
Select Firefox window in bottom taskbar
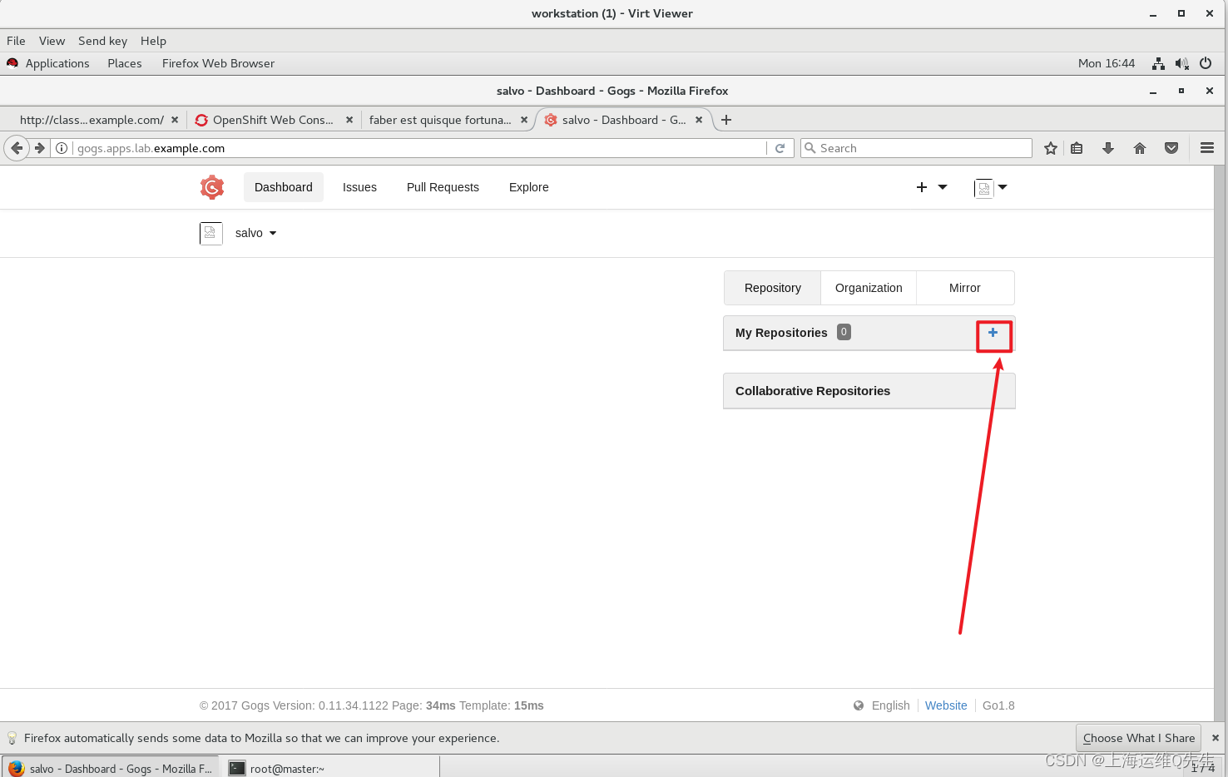[x=111, y=769]
